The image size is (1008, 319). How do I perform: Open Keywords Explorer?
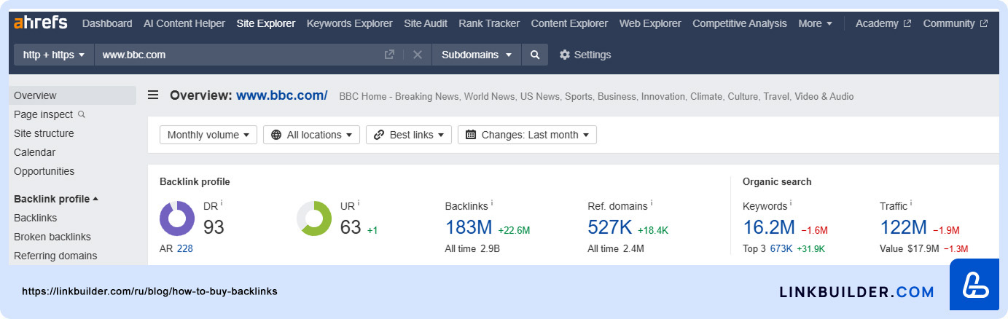(349, 23)
